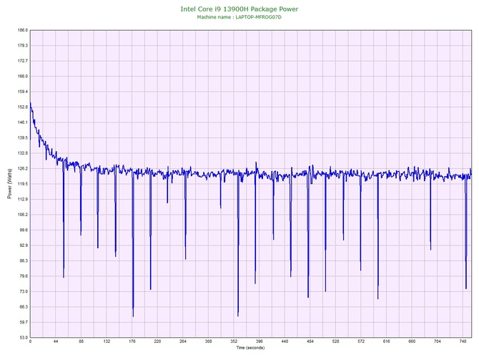This screenshot has width=479, height=360.
Task: Click the 0 tick label on the time axis
Action: [x=30, y=341]
